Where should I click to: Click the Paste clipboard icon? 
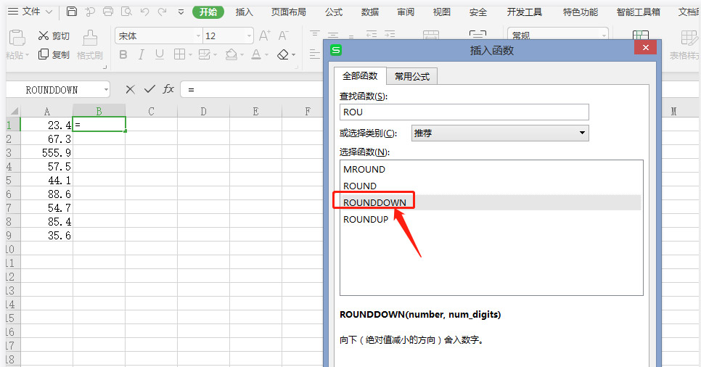[x=17, y=38]
